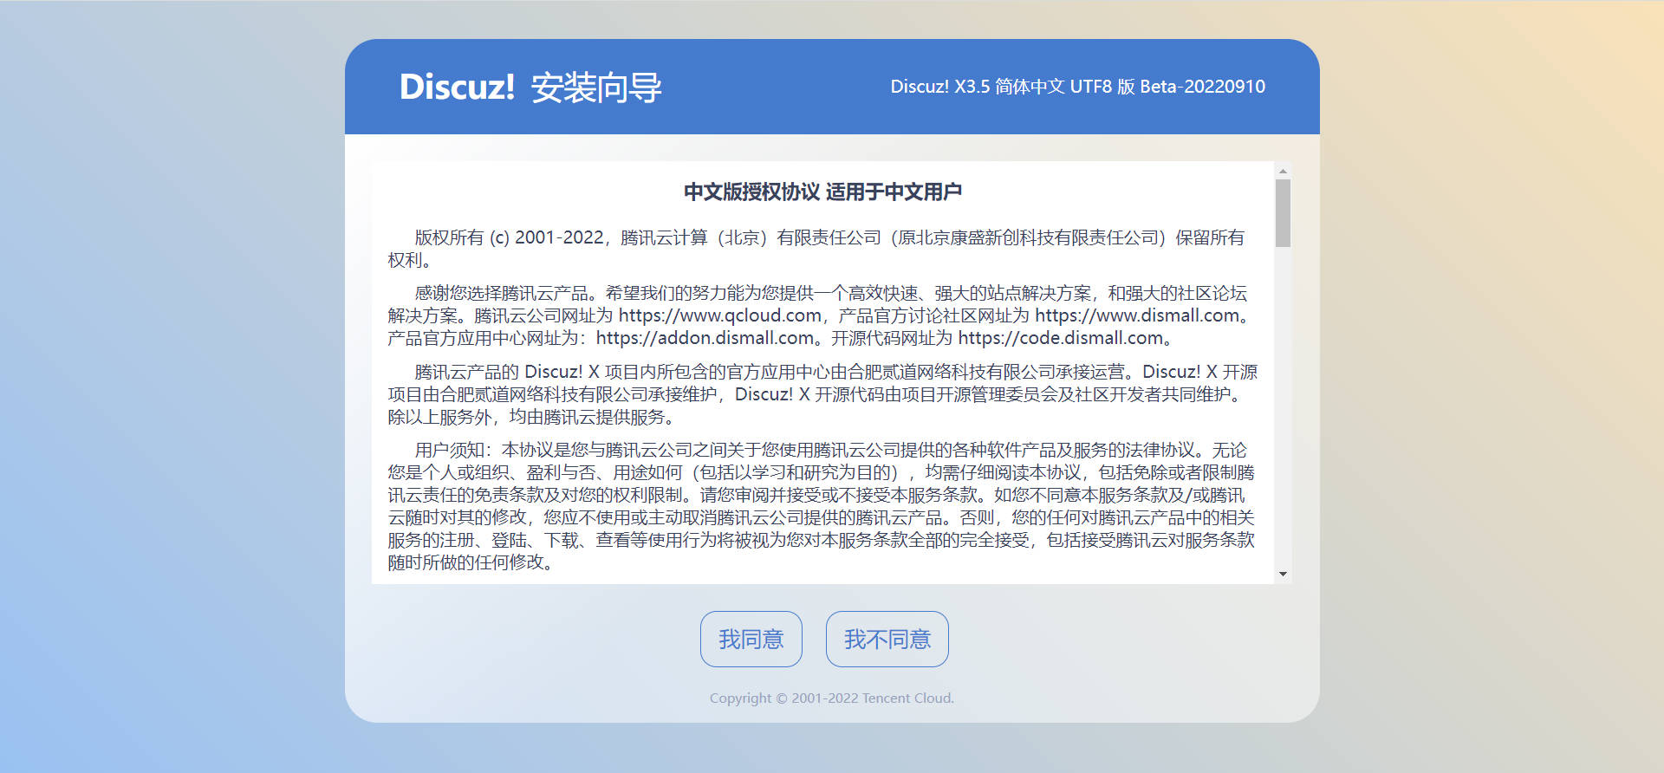Viewport: 1664px width, 773px height.
Task: Click the 我不同意 disagree button
Action: click(887, 639)
